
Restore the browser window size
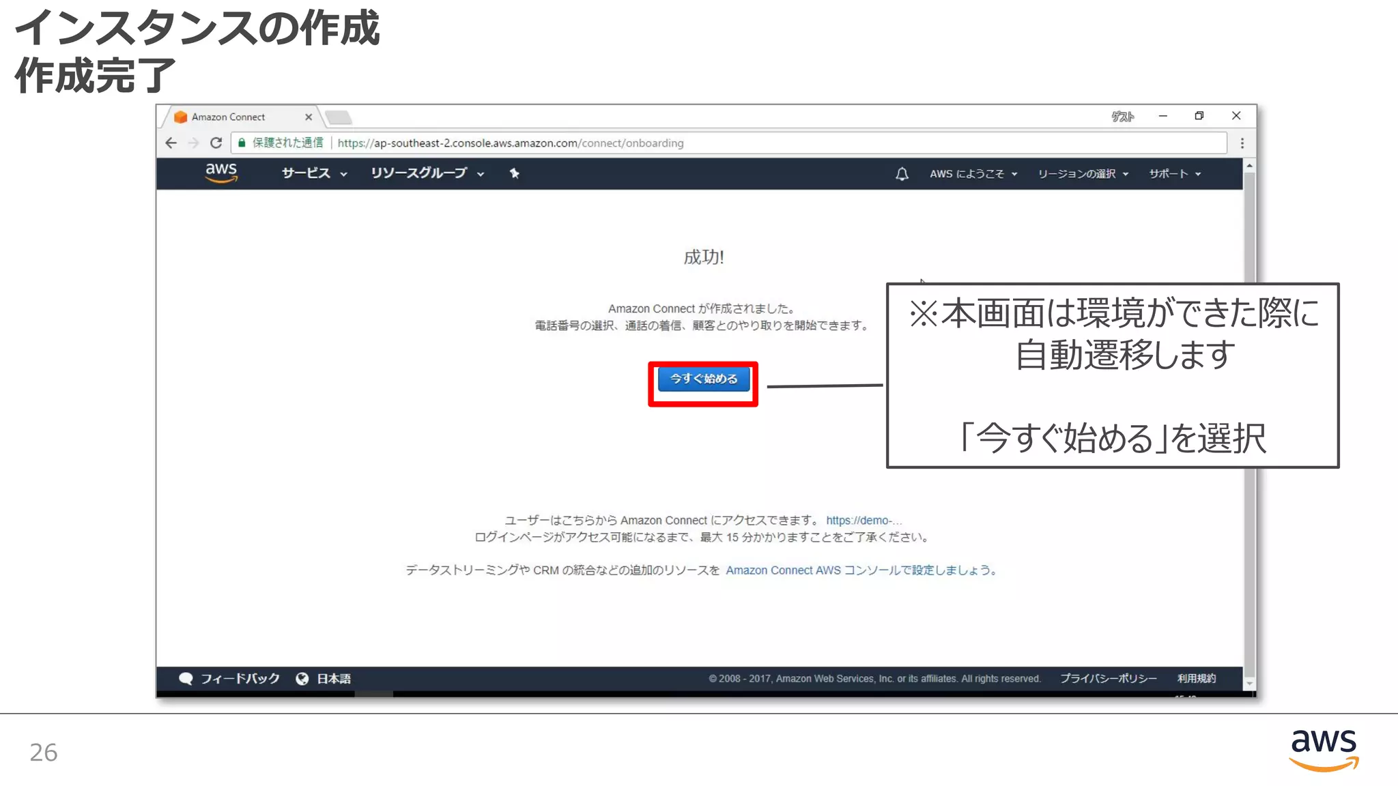[1199, 116]
